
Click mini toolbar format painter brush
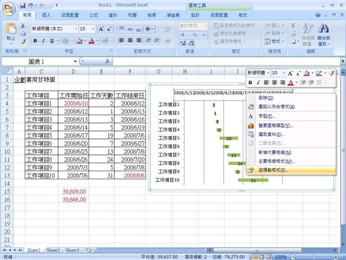point(332,73)
